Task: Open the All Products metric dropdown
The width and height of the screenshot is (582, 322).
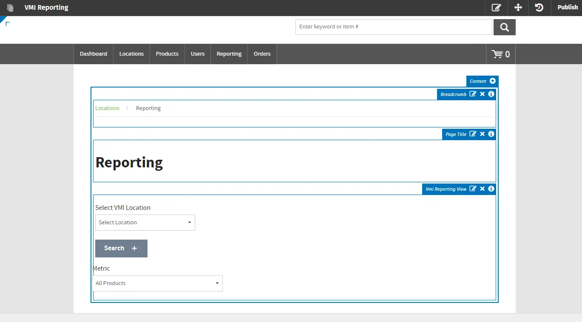Action: pyautogui.click(x=158, y=283)
